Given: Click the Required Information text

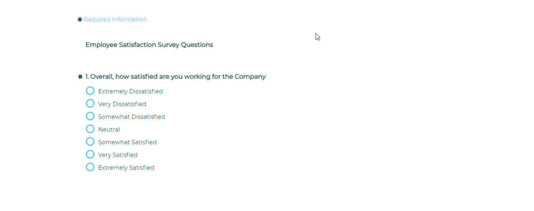Looking at the screenshot, I should click(115, 19).
